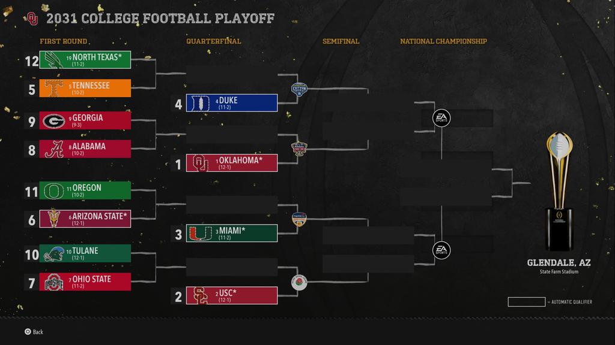615x345 pixels.
Task: Click the Georgia G logo
Action: 53,121
